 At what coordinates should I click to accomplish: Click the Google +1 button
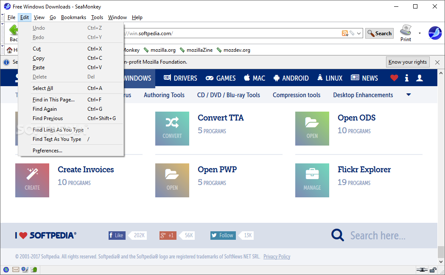click(x=168, y=235)
